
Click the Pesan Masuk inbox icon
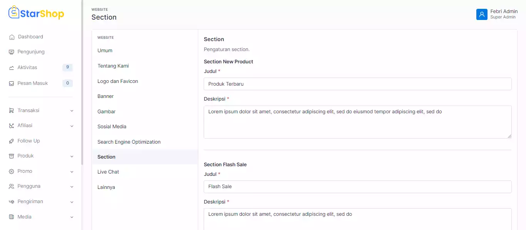(12, 83)
